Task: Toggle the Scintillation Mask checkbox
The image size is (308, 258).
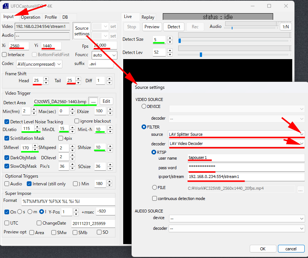Action: [7, 138]
